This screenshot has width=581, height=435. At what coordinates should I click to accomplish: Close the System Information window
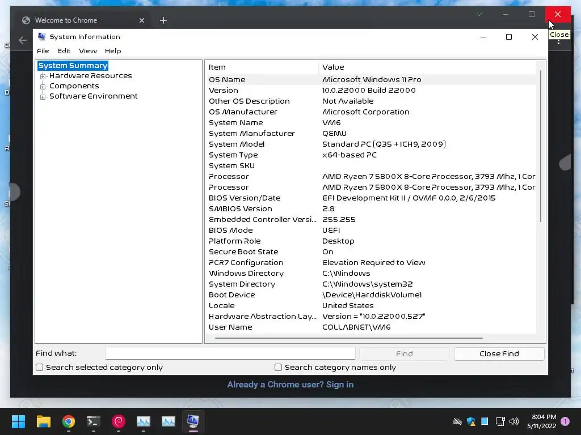pyautogui.click(x=534, y=37)
